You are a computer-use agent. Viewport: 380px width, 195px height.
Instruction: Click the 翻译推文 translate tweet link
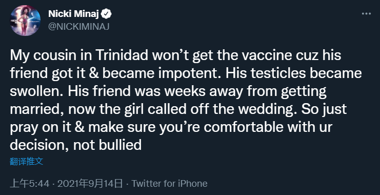[27, 161]
